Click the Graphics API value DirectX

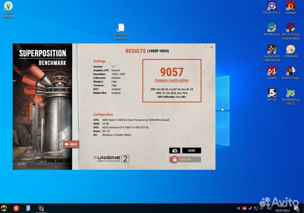point(116,70)
